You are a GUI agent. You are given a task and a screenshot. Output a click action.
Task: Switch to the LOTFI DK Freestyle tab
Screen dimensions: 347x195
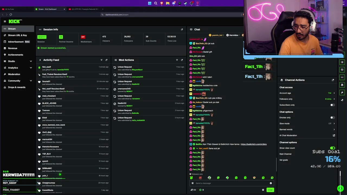(84, 9)
